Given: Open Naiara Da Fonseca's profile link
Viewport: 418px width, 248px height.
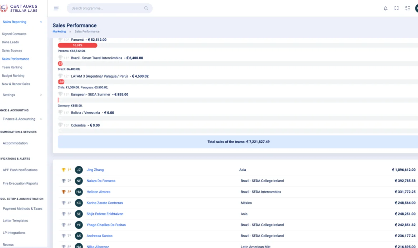Looking at the screenshot, I should point(101,181).
